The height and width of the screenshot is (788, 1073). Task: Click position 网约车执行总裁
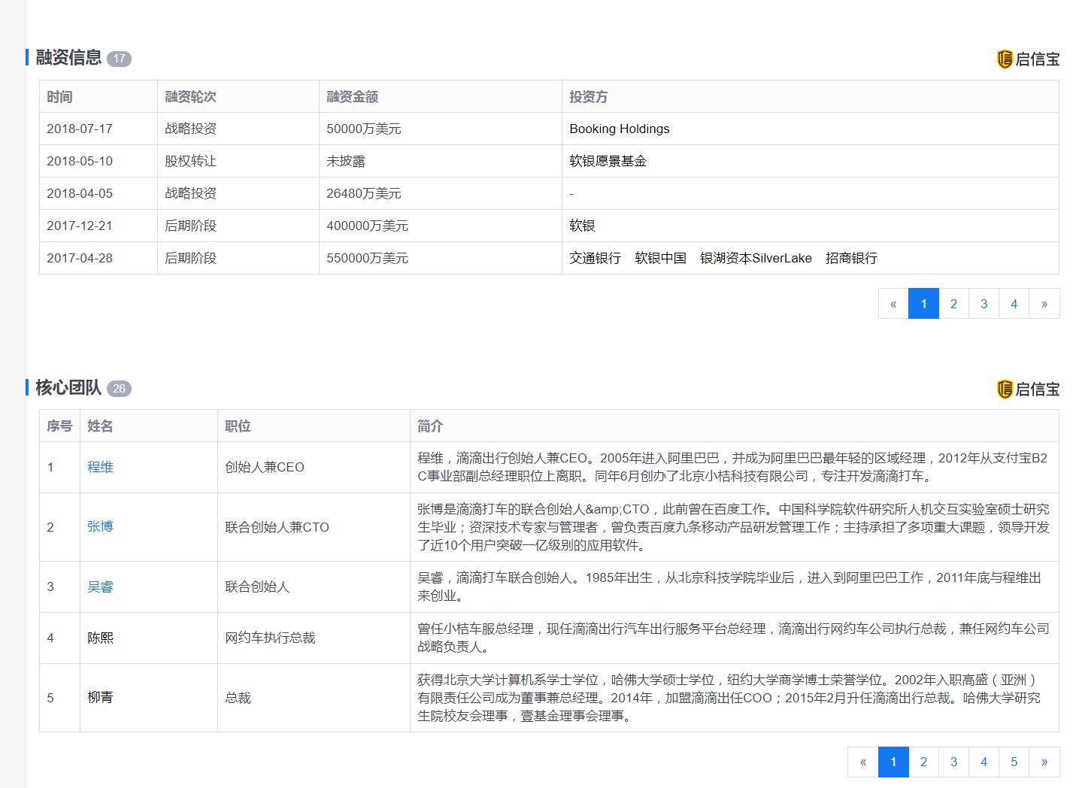pos(270,638)
